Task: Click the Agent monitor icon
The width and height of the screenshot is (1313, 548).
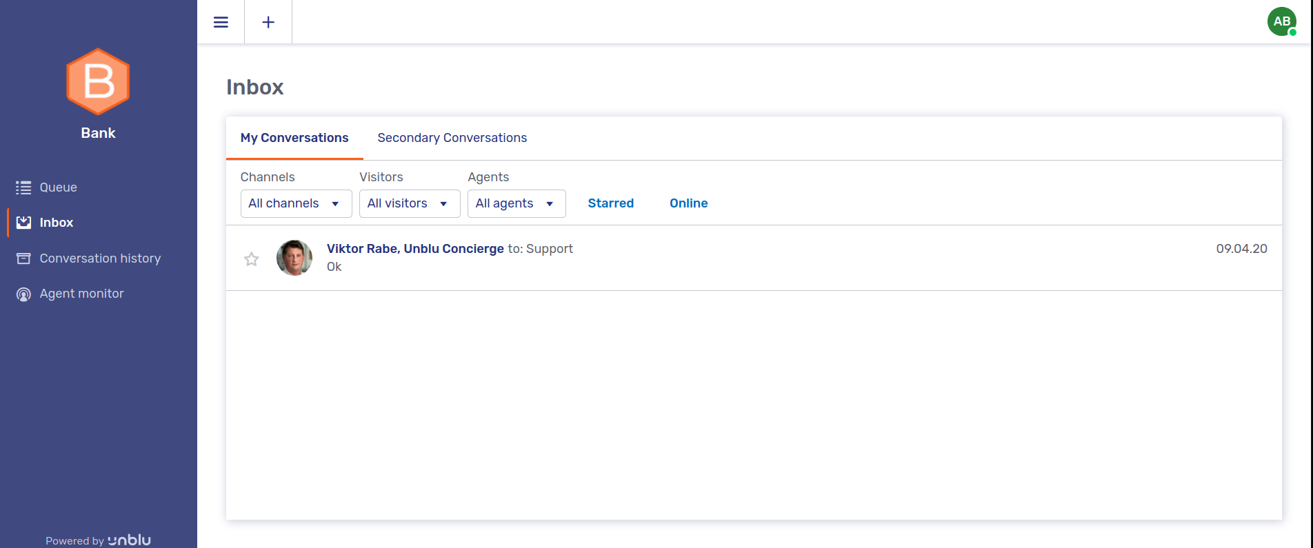Action: click(x=23, y=294)
